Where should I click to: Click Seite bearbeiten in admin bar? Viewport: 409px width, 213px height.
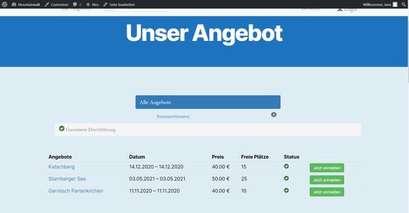(119, 5)
